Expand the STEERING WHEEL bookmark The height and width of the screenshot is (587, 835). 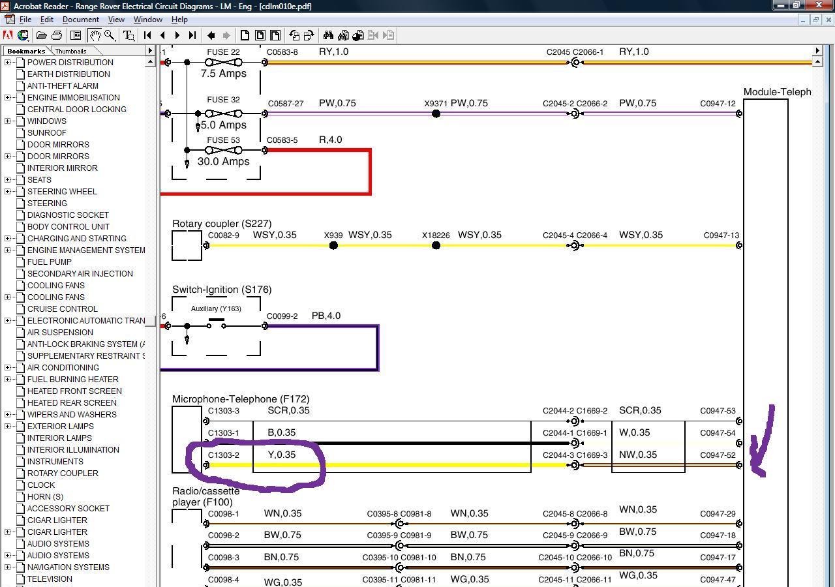point(8,192)
